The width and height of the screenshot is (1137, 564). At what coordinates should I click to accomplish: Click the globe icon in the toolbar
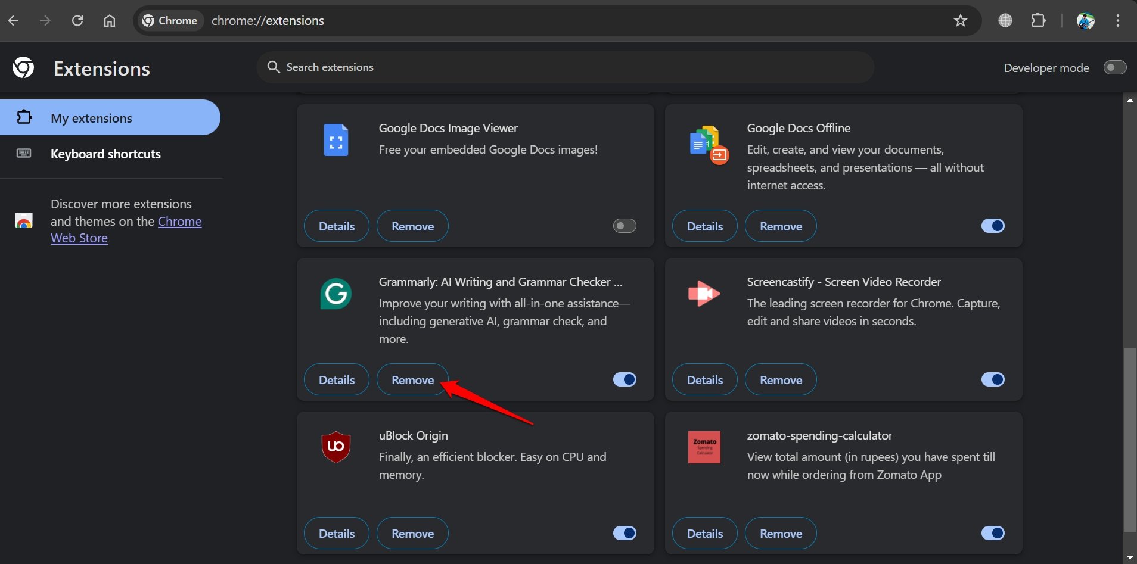1005,21
